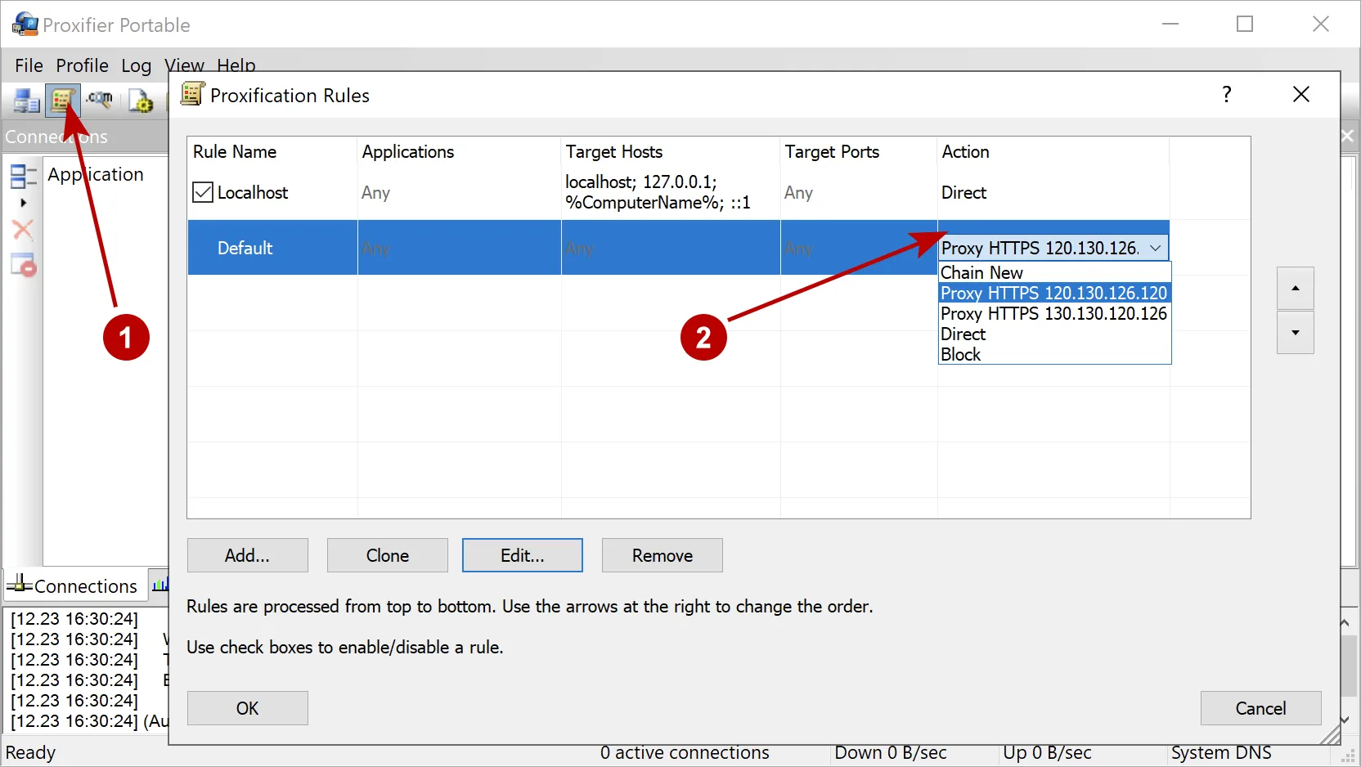The image size is (1361, 767).
Task: Click the group-by-application icon in the sidebar
Action: pos(23,175)
